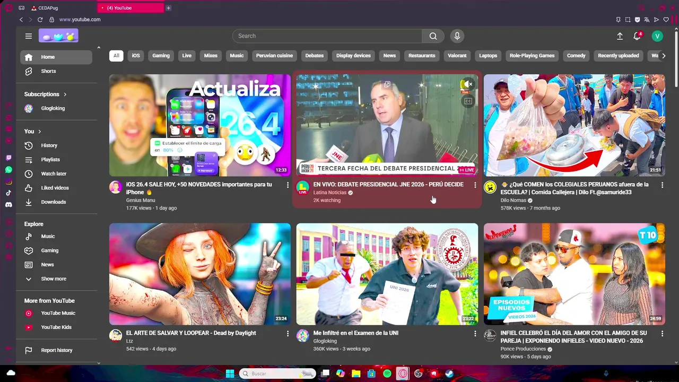Click the Windows taskbar Buscar search
This screenshot has width=679, height=382.
coord(277,374)
